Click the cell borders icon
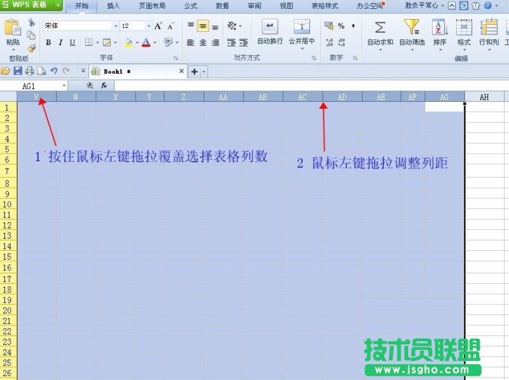The width and height of the screenshot is (509, 380). click(88, 43)
